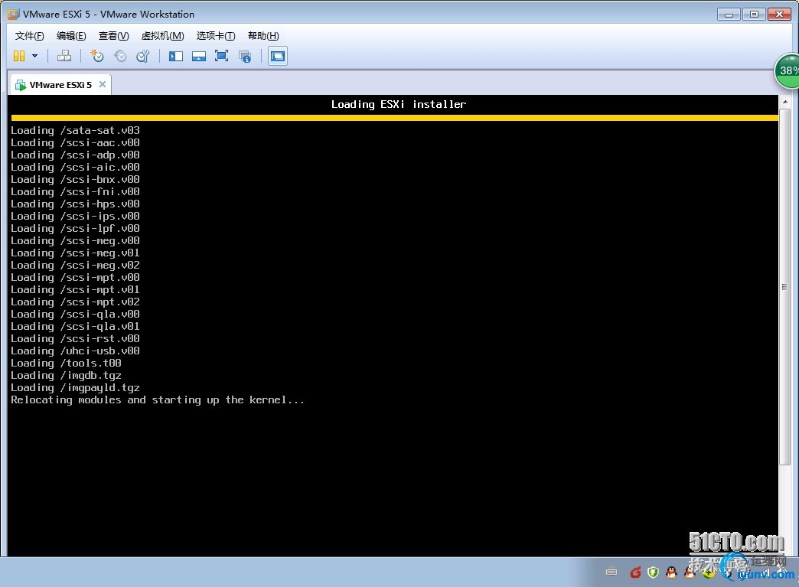The height and width of the screenshot is (587, 799).
Task: Toggle the thumbnail bar icon
Action: click(199, 56)
